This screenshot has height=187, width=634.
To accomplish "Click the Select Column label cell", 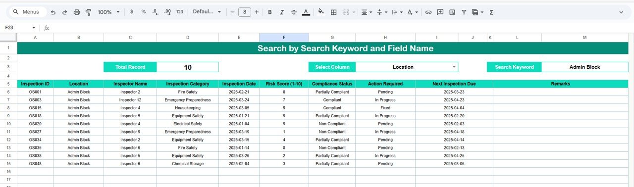I will tap(332, 67).
